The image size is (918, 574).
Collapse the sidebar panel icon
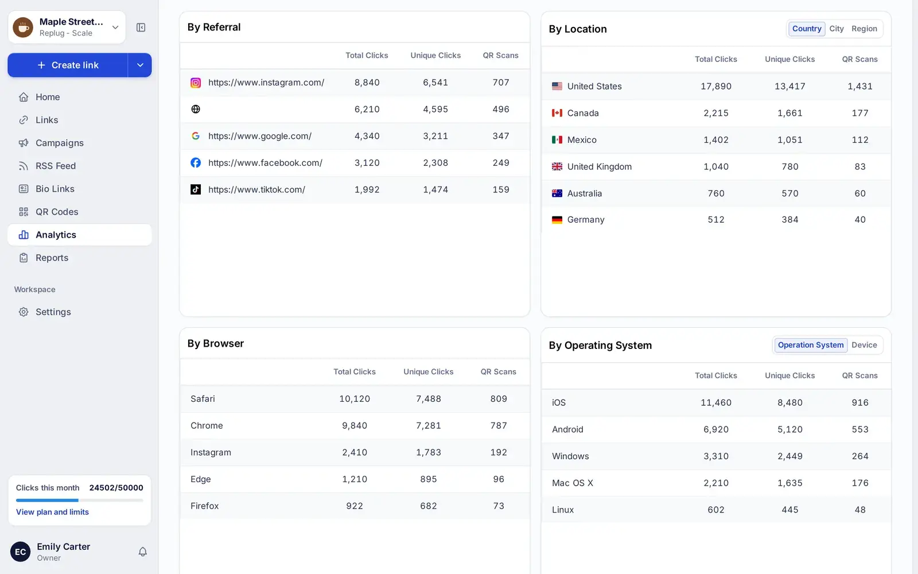pyautogui.click(x=141, y=28)
